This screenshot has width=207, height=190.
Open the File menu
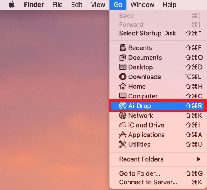point(57,5)
